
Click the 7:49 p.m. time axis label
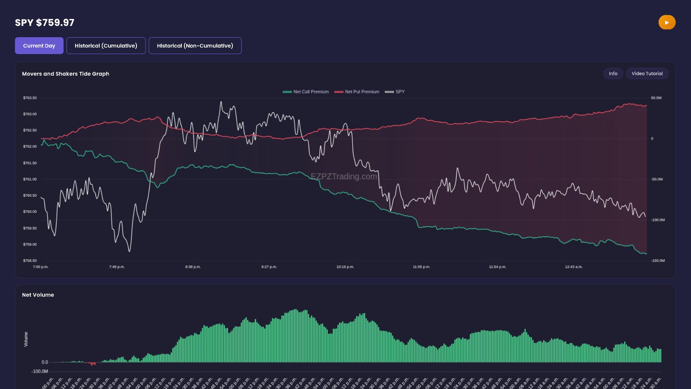(x=117, y=267)
